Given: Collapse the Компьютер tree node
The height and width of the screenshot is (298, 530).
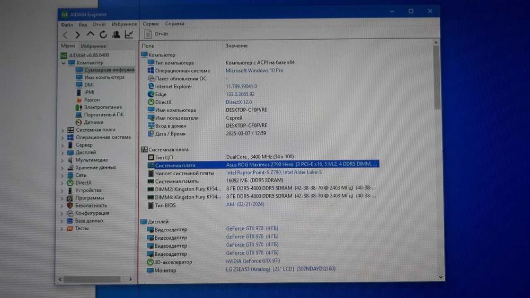Looking at the screenshot, I should click(64, 63).
